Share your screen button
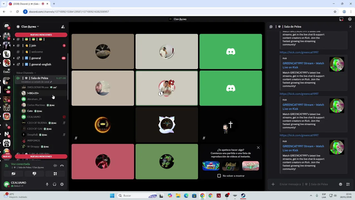Screen dimensions: 355x200 pyautogui.click(x=34, y=174)
